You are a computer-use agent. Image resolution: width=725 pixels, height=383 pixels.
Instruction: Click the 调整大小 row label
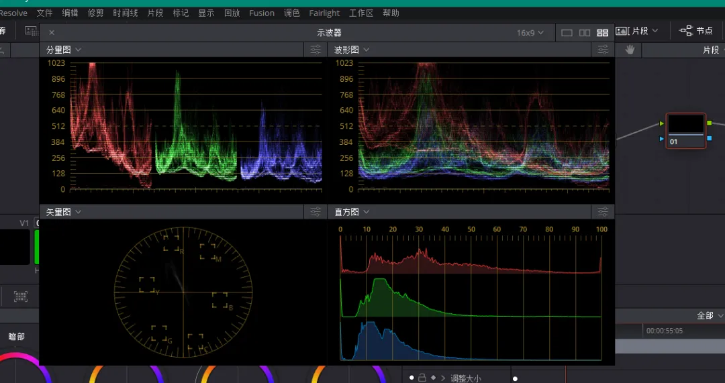[466, 378]
